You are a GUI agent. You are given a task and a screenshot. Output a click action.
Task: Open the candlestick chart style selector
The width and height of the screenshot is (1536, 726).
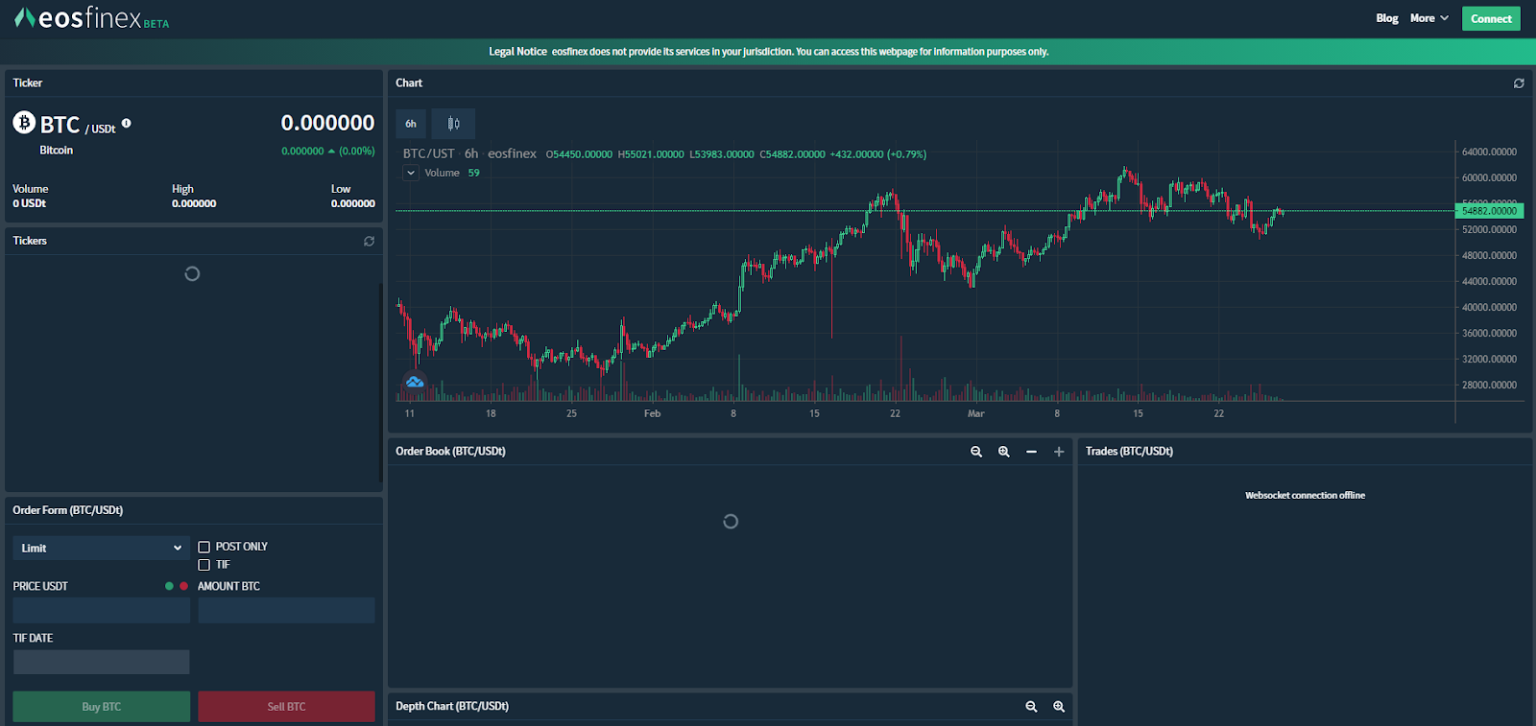453,124
